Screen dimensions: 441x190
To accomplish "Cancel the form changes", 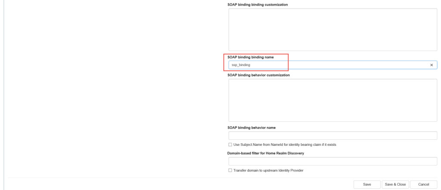I will coord(424,184).
